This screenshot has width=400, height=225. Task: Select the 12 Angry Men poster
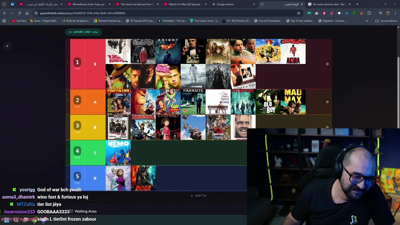[x=118, y=52]
